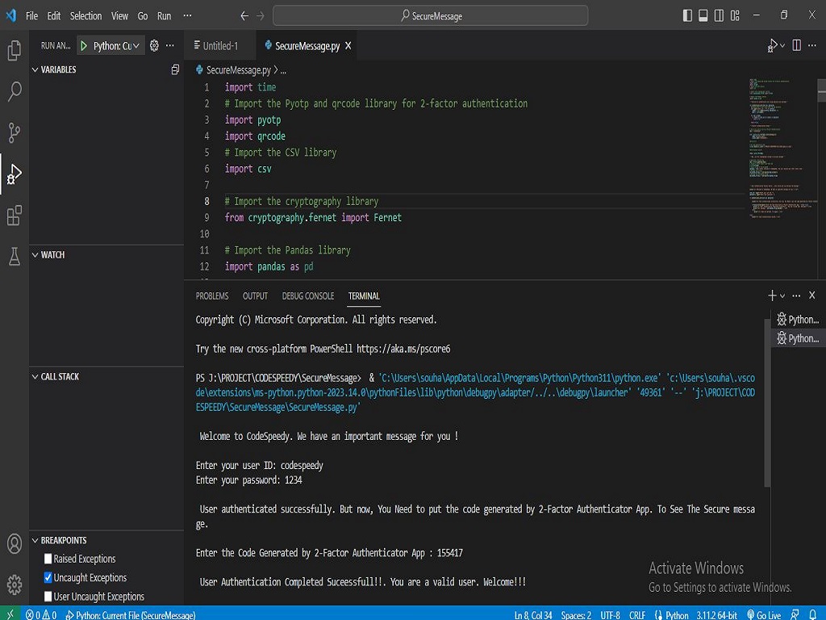
Task: Show additional menus with the ellipsis
Action: pos(187,16)
